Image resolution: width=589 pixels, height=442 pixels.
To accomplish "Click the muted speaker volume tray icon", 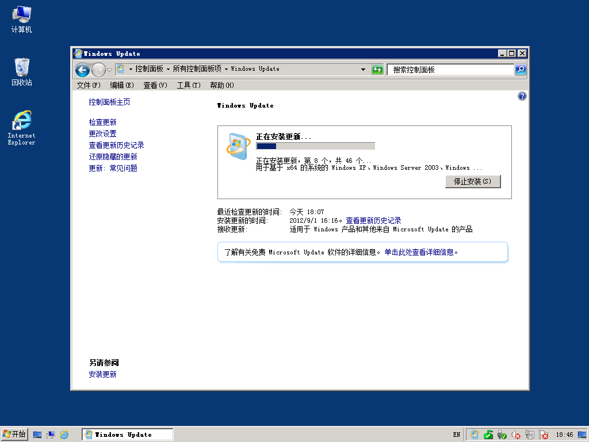I will tap(516, 435).
